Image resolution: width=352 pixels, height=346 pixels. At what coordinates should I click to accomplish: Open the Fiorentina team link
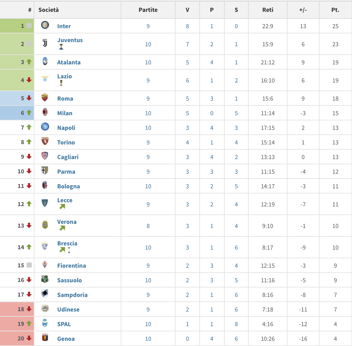pos(71,266)
